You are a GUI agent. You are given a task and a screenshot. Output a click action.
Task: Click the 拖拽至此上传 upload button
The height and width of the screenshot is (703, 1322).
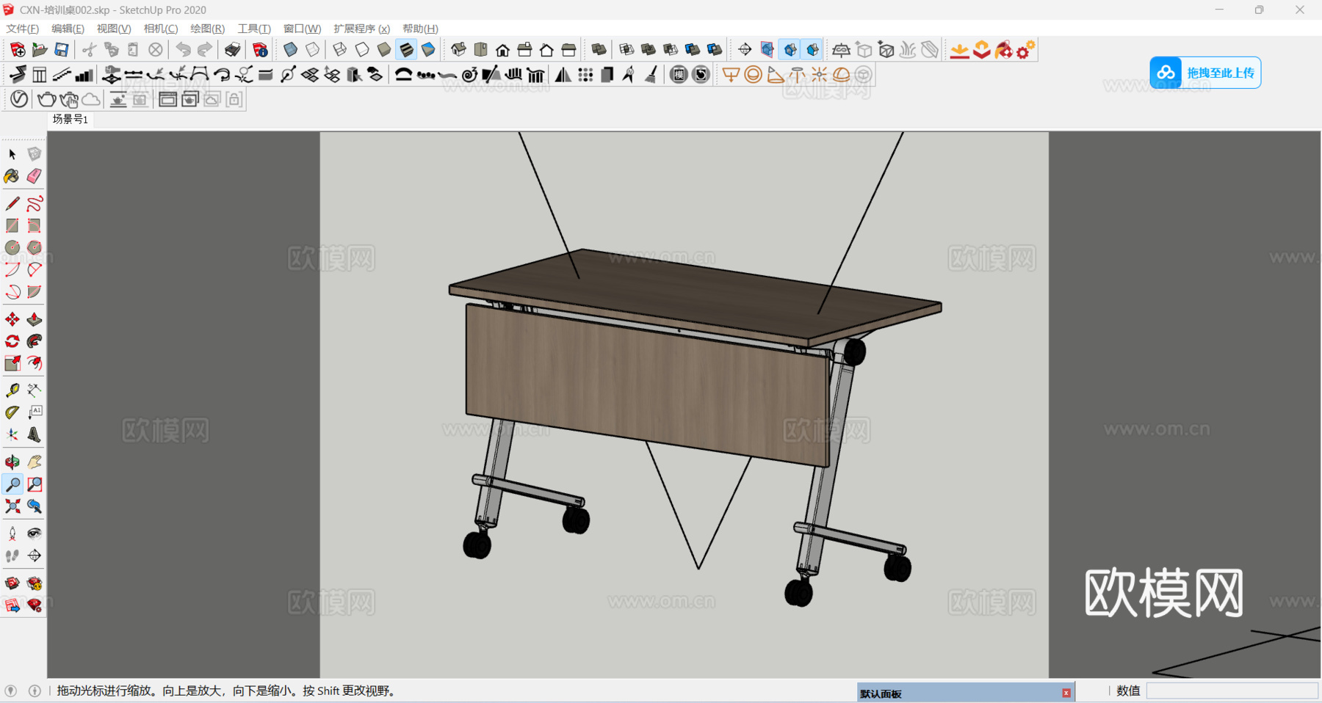coord(1205,73)
